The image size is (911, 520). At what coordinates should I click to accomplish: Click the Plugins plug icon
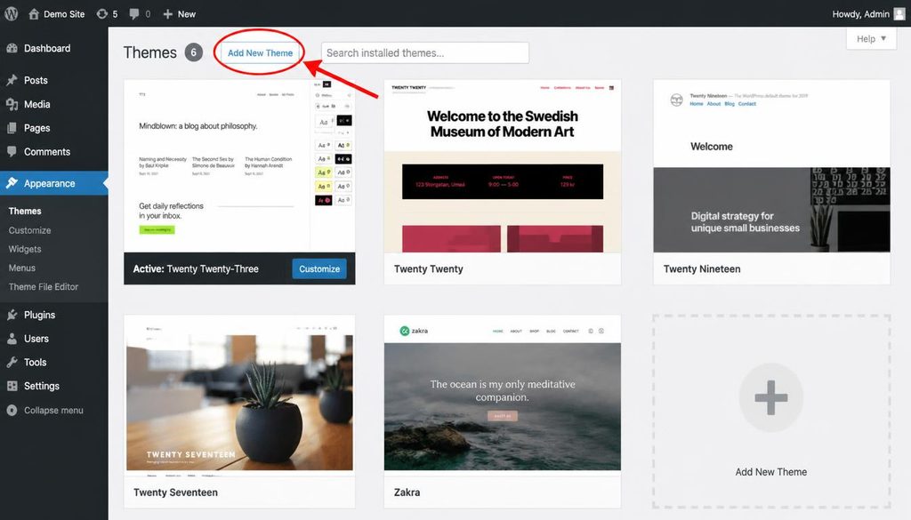coord(12,315)
